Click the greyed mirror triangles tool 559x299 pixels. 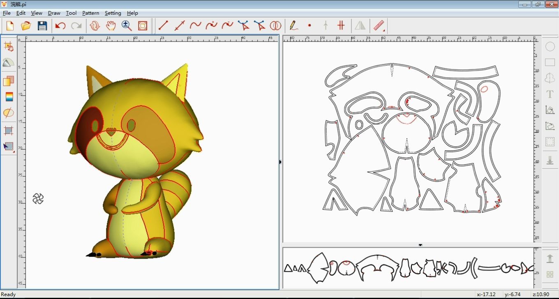point(360,26)
